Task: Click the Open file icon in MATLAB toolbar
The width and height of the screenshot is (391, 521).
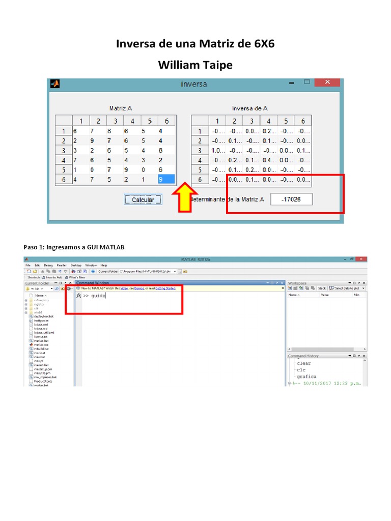Action: point(35,272)
